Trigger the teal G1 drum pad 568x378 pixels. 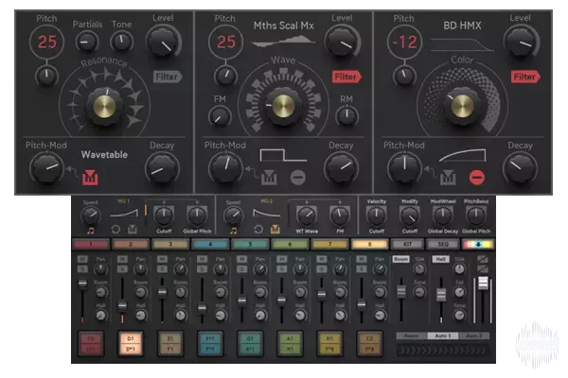click(x=250, y=344)
